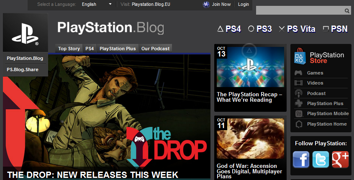
Task: Open PlayStation Home in the Store sidebar
Action: [327, 124]
